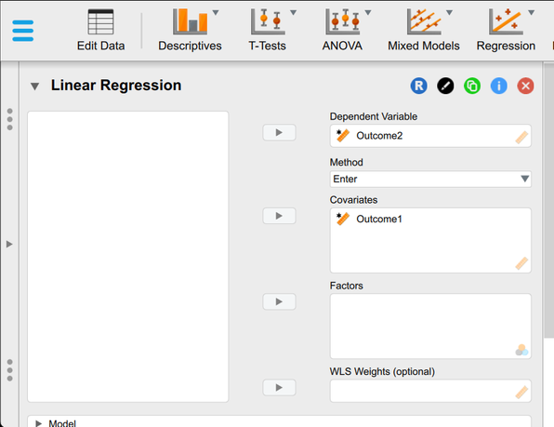Click the nominal type icon in Factors box
The height and width of the screenshot is (427, 554).
pyautogui.click(x=521, y=350)
